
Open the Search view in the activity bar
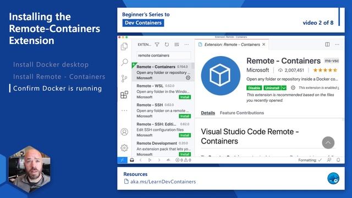(124, 62)
